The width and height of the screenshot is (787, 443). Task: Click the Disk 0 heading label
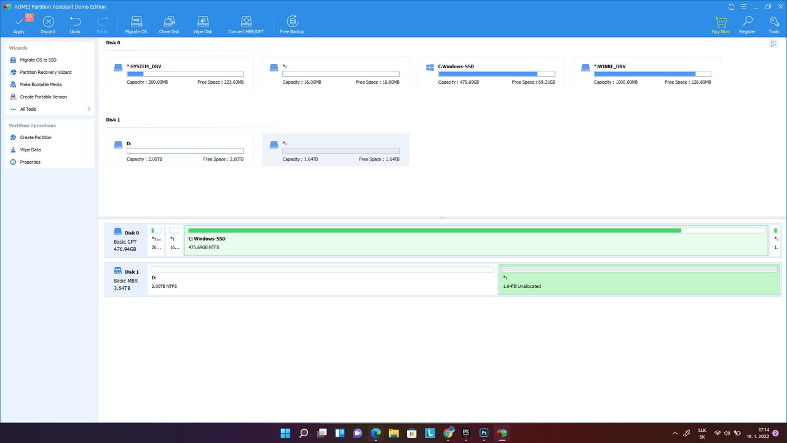click(113, 42)
